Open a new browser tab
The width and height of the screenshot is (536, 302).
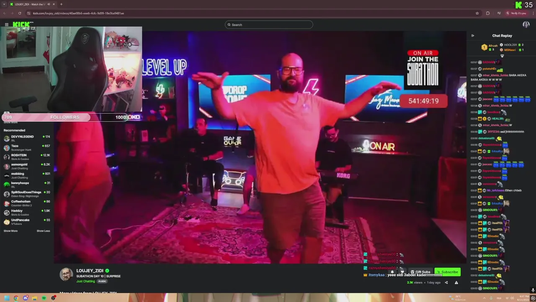[x=61, y=4]
